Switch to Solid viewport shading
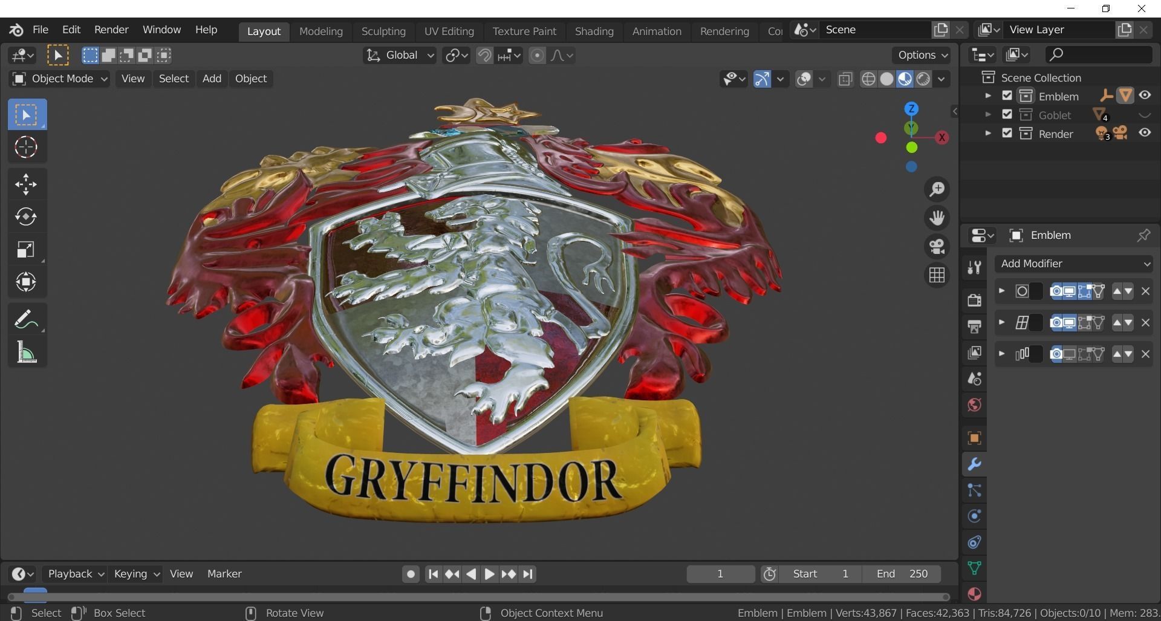The image size is (1161, 621). [886, 79]
